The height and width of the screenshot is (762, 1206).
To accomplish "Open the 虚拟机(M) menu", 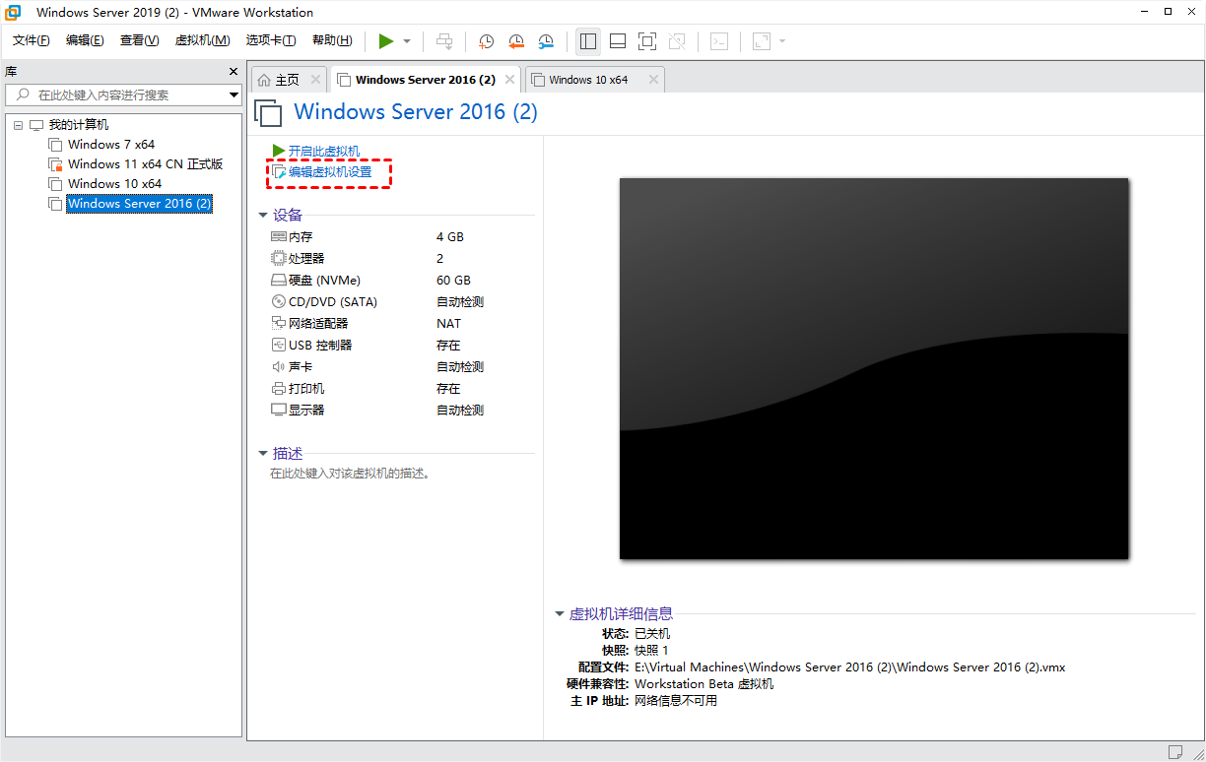I will [x=202, y=40].
